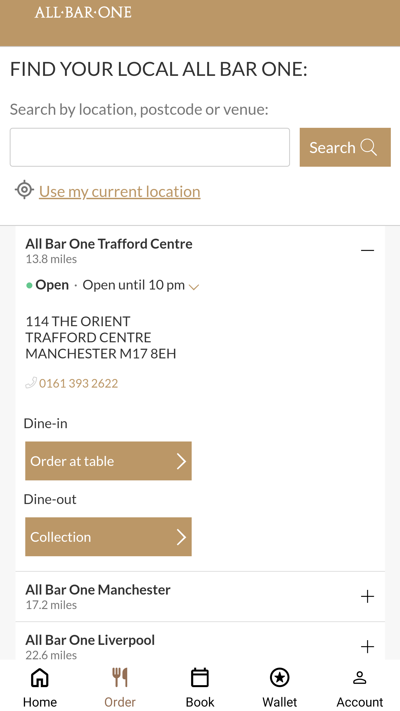The width and height of the screenshot is (400, 711).
Task: Tap the All Bar One logo
Action: click(83, 13)
